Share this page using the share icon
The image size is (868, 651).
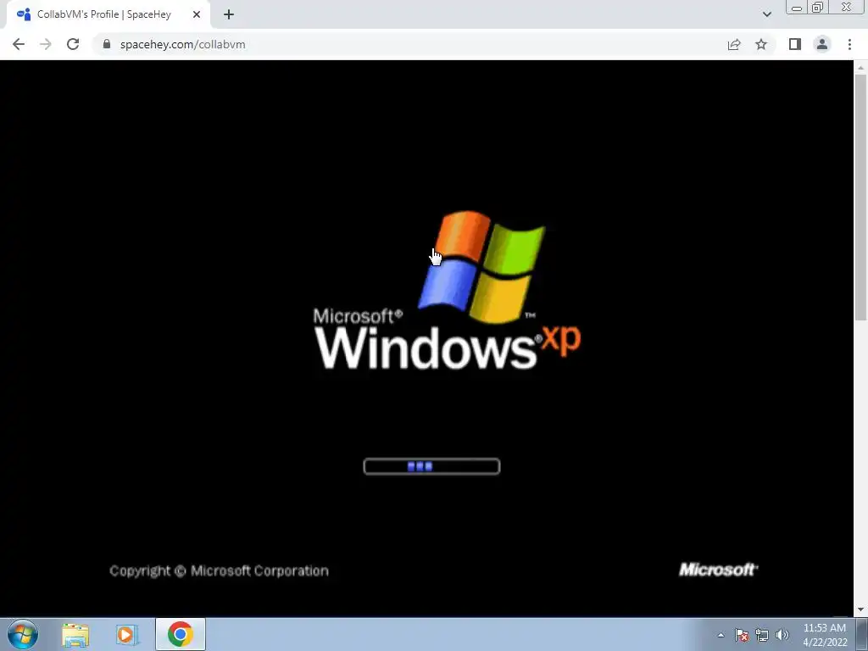pyautogui.click(x=734, y=44)
